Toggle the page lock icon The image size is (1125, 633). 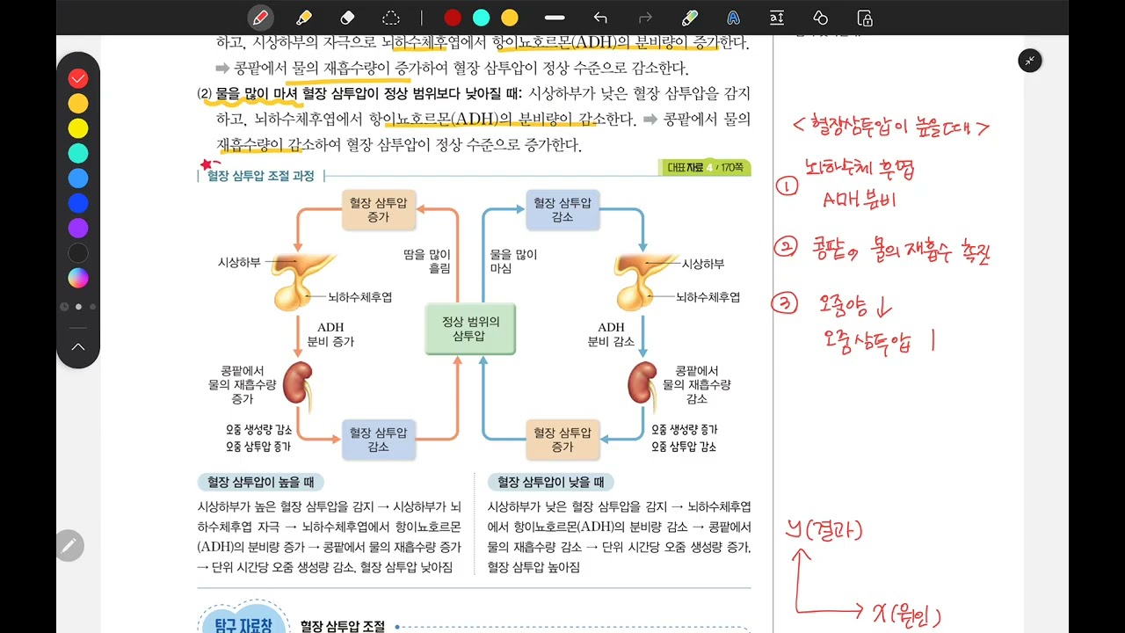coord(864,18)
